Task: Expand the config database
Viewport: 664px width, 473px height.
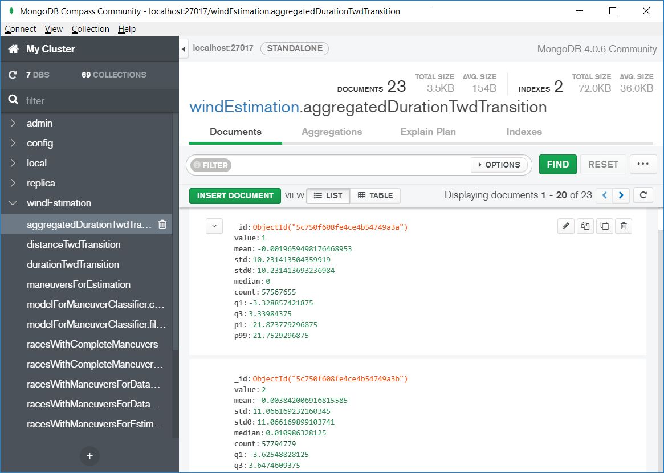Action: pos(13,143)
